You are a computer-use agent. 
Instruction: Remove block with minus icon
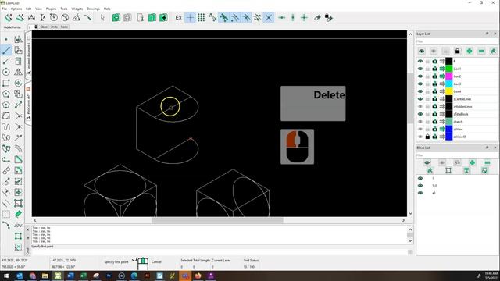pos(487,162)
